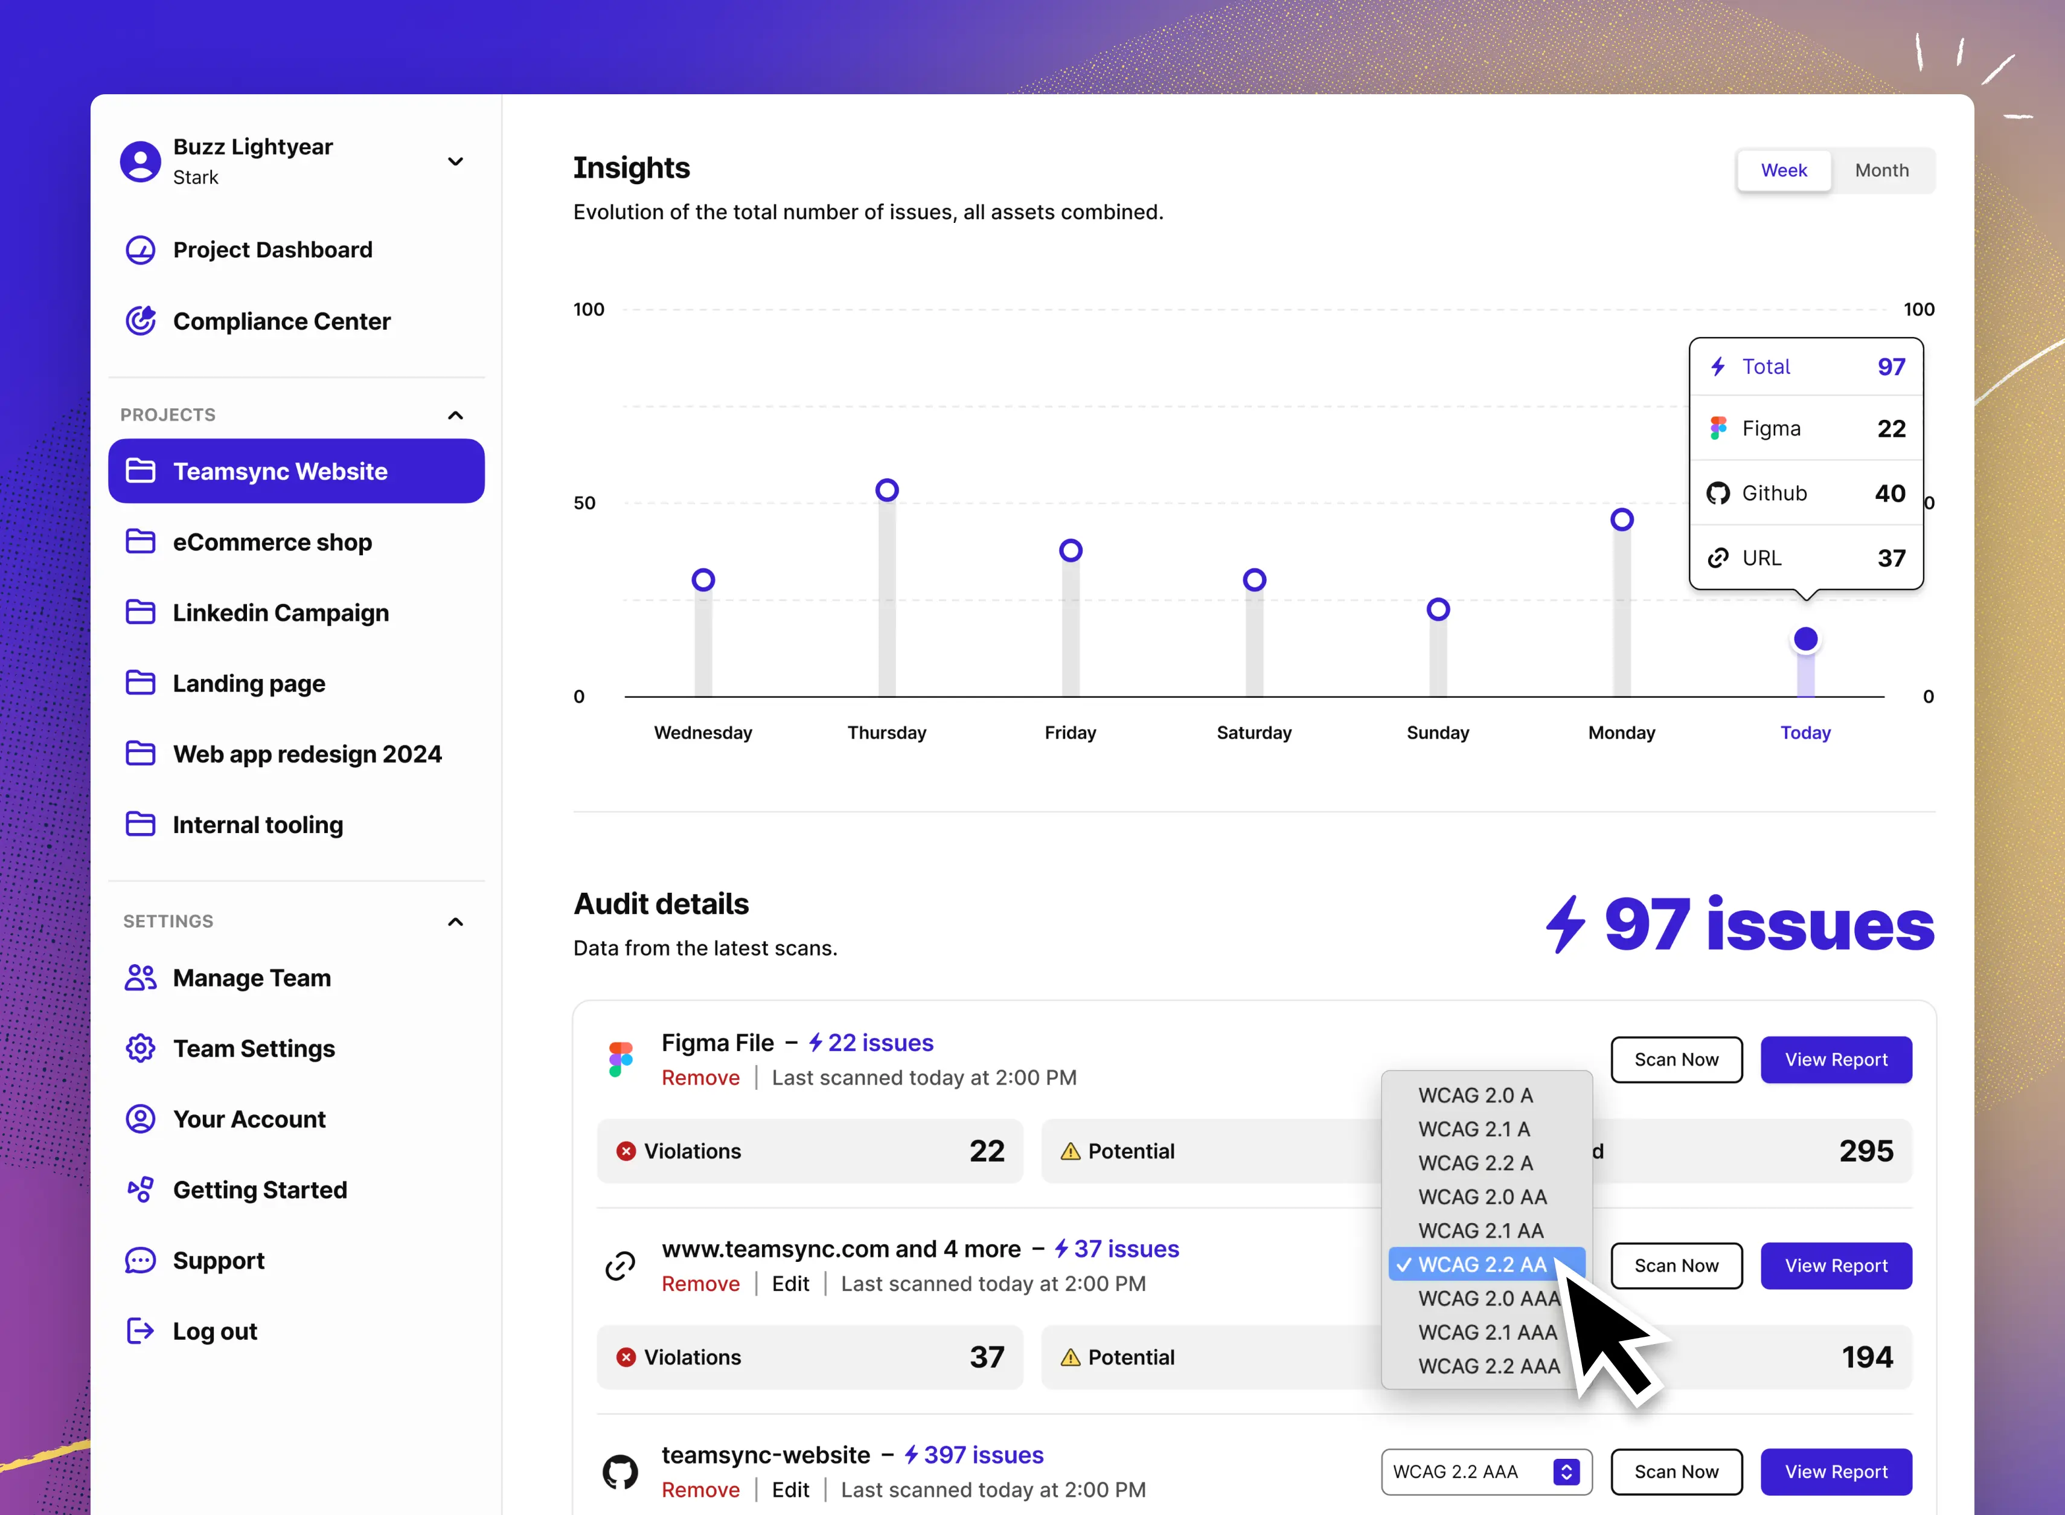This screenshot has height=1515, width=2065.
Task: Click the eCommerce shop folder icon
Action: [x=142, y=542]
